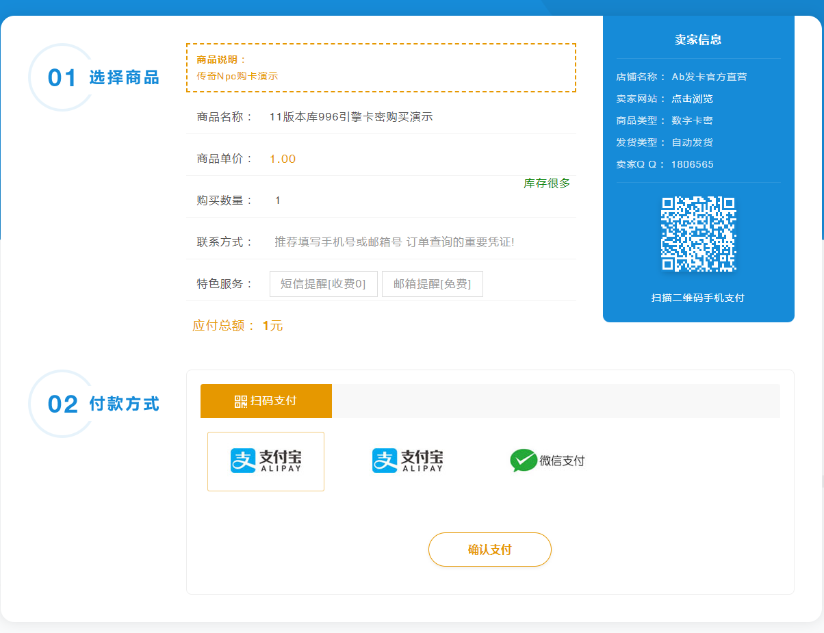Screen dimensions: 824x633
Task: Focus the 购买数量 quantity field
Action: 342,201
